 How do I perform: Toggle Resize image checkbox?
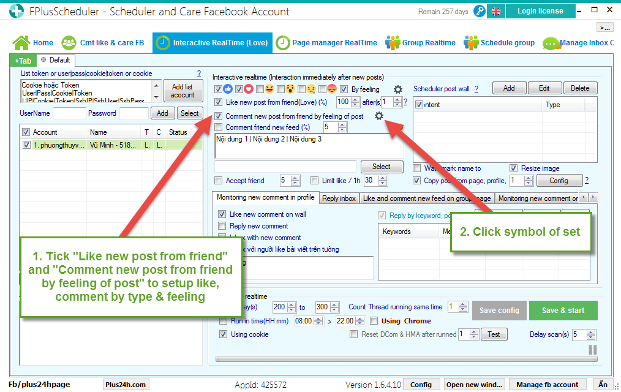coord(513,168)
